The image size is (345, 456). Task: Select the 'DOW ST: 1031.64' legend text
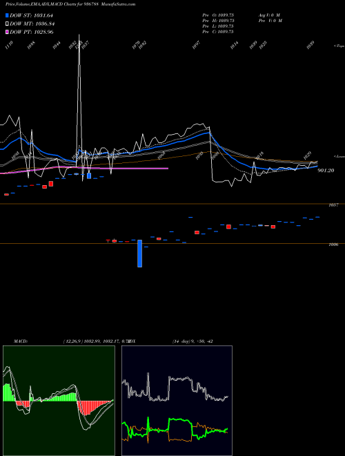(x=31, y=15)
